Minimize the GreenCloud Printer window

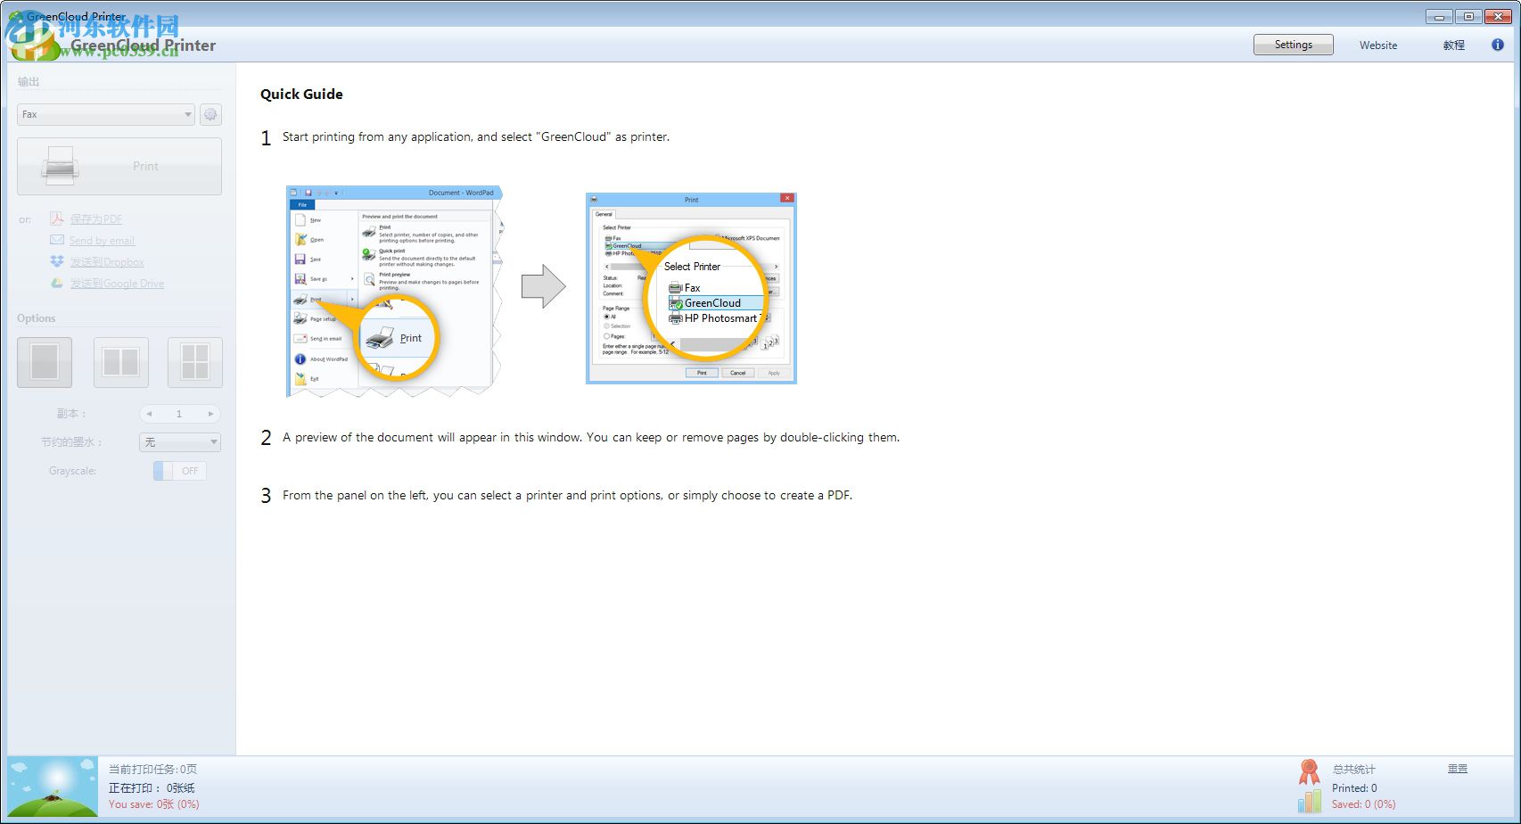(1439, 17)
